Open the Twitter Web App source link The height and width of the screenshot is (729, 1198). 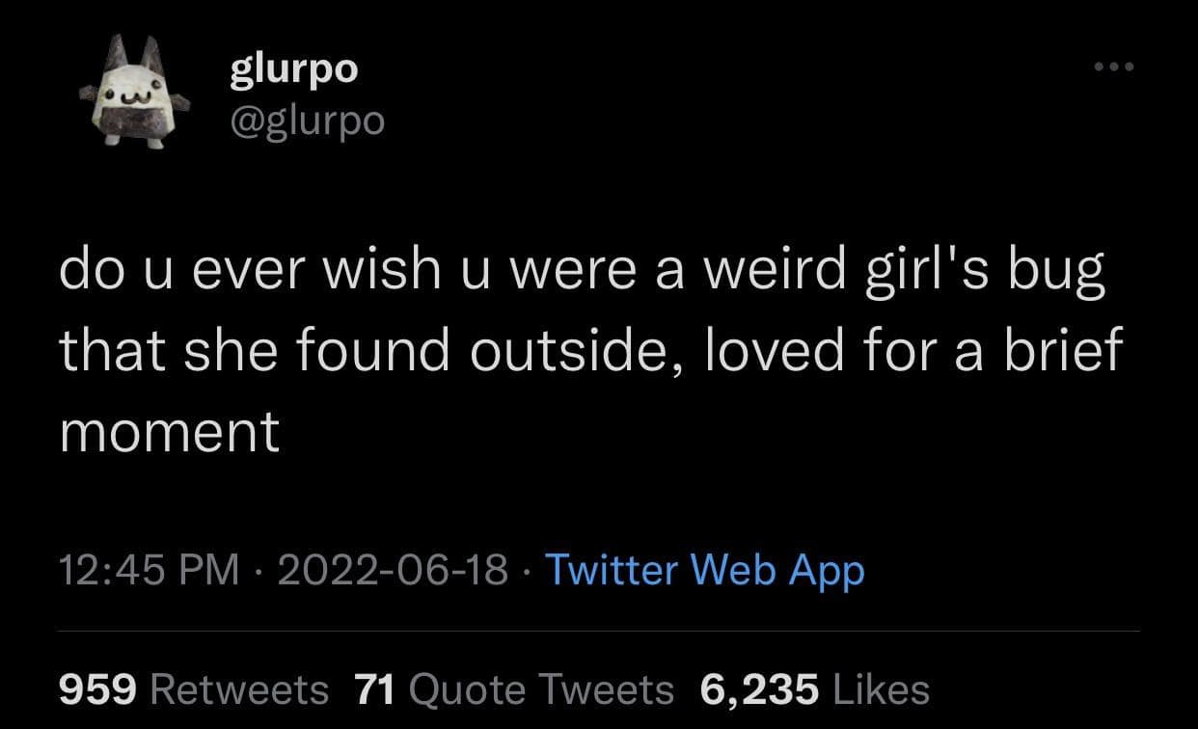point(705,570)
